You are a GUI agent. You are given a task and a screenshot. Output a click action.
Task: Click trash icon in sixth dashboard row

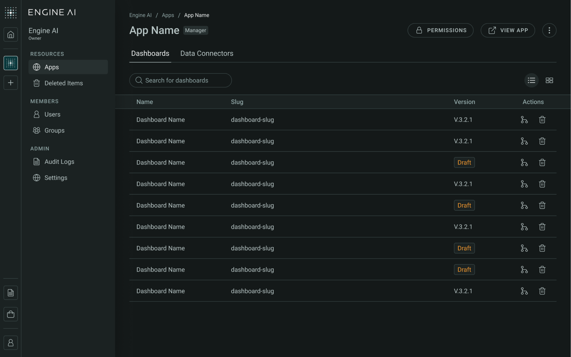[542, 227]
